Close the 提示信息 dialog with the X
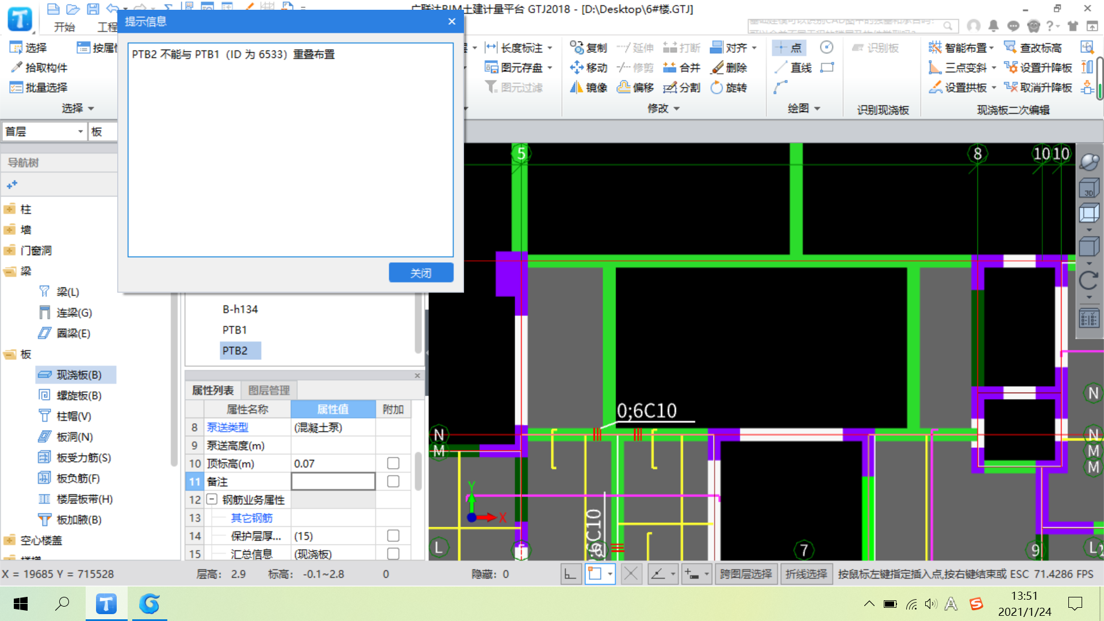The height and width of the screenshot is (621, 1104). [452, 21]
